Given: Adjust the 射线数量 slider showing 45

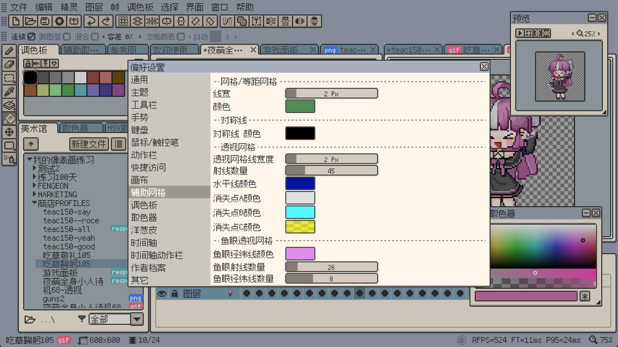Looking at the screenshot, I should click(x=332, y=171).
